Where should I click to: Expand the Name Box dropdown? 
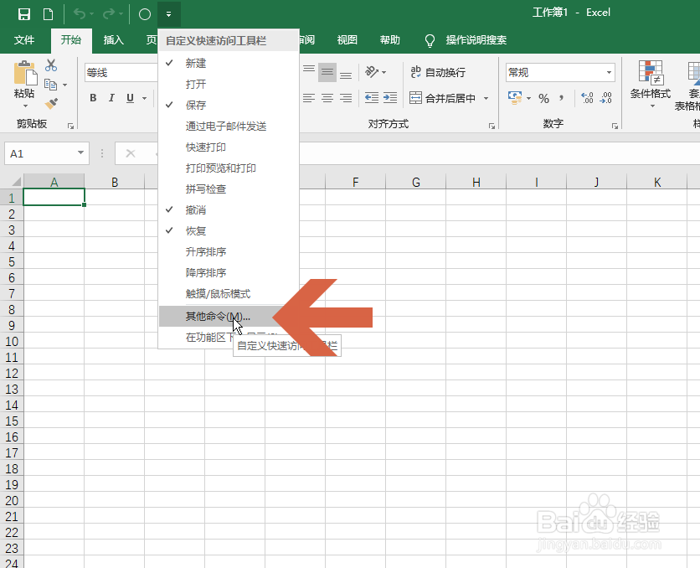click(x=81, y=152)
